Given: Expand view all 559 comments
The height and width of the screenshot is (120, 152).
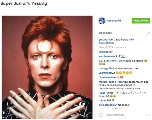Looking at the screenshot, I should [112, 47].
